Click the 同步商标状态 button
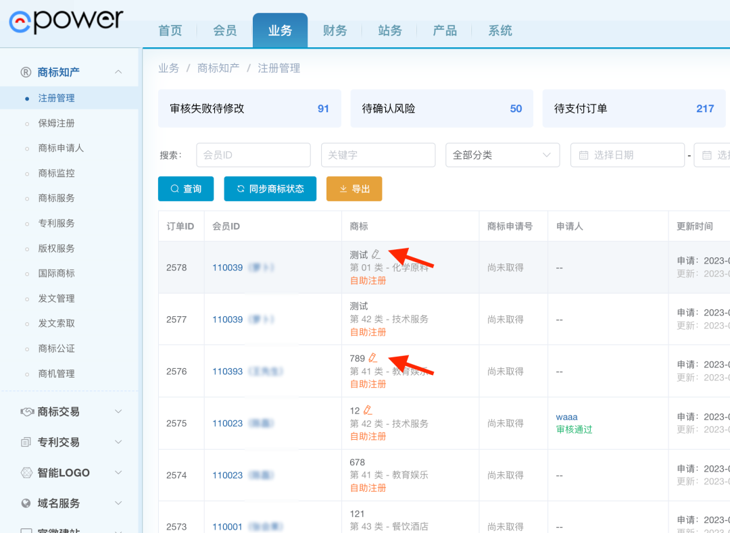Viewport: 730px width, 533px height. pyautogui.click(x=270, y=189)
